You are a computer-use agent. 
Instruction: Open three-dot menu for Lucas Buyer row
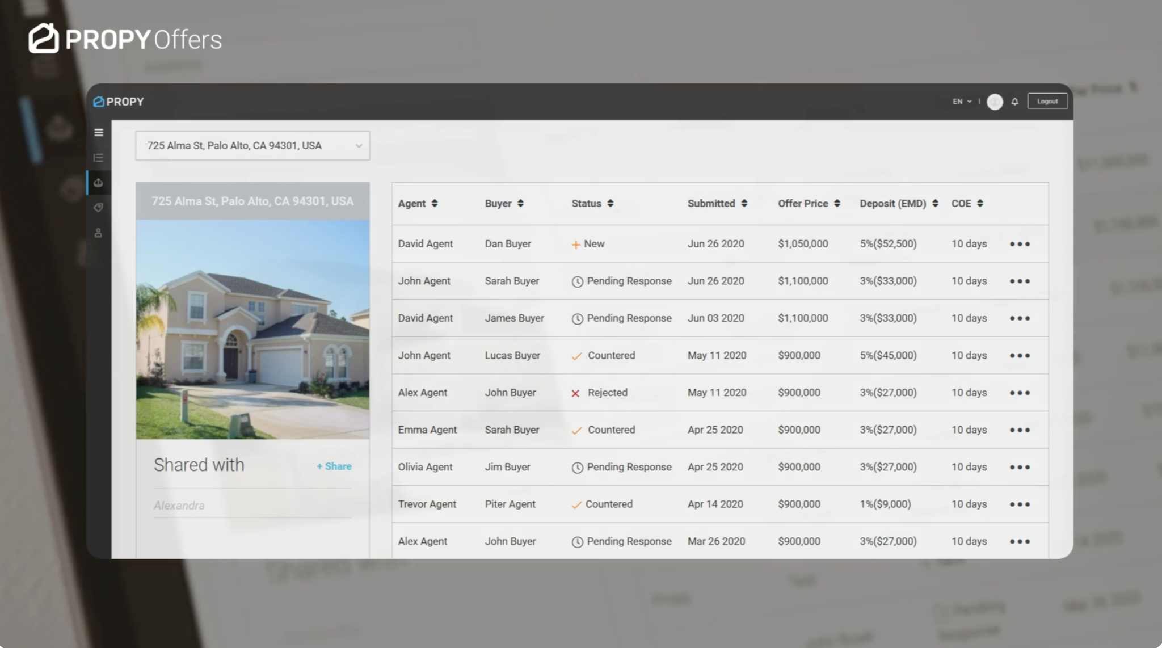(1019, 356)
